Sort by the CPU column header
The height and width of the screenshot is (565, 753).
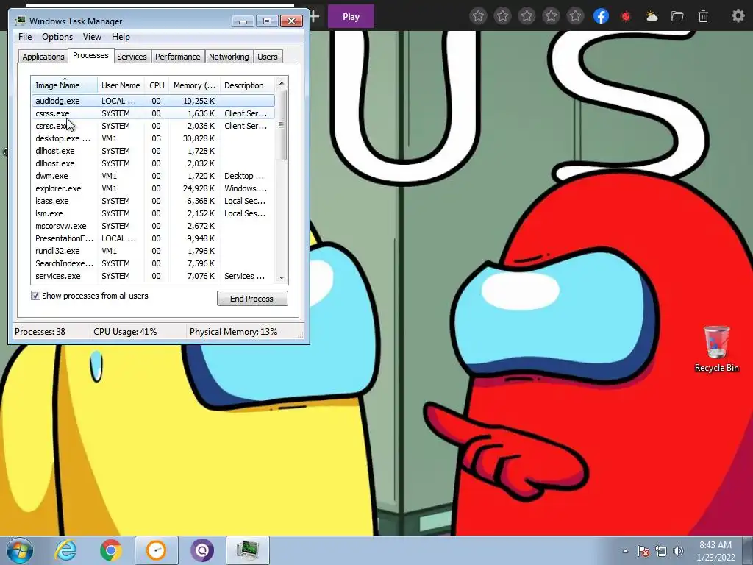[157, 85]
